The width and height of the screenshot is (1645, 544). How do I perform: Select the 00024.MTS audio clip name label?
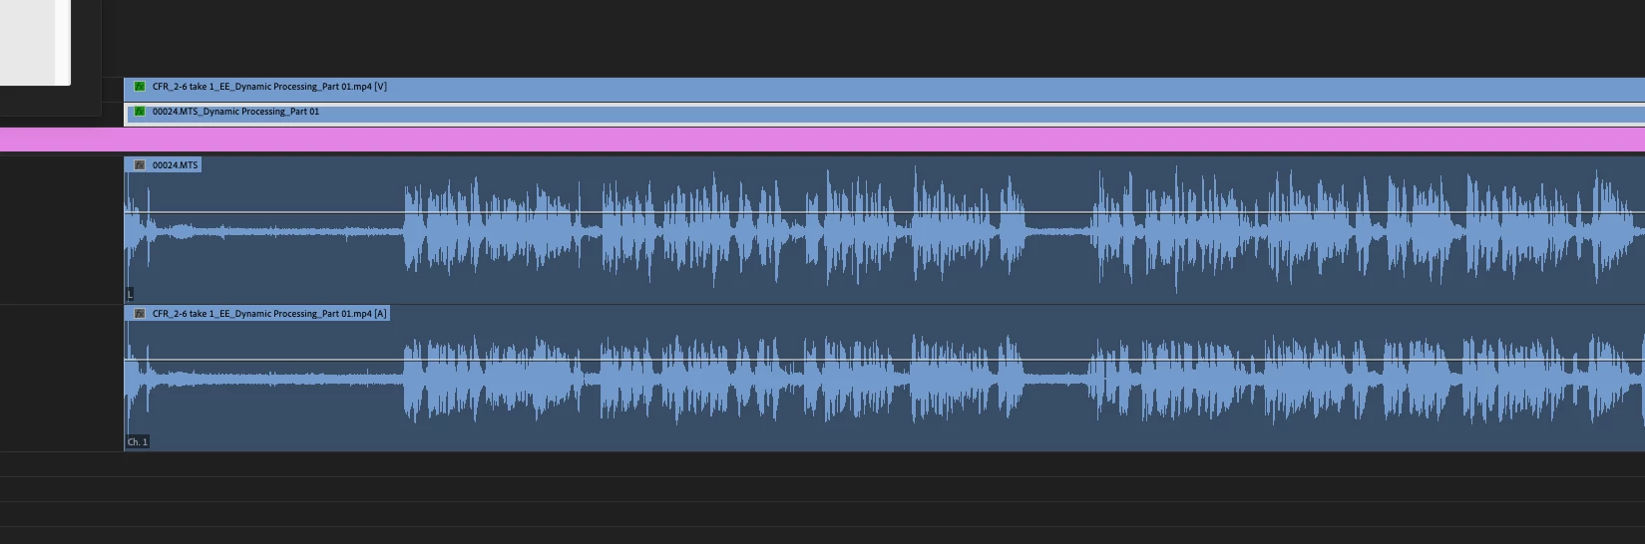pyautogui.click(x=175, y=165)
